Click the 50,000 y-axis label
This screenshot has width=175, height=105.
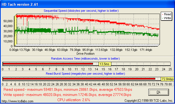point(8,21)
